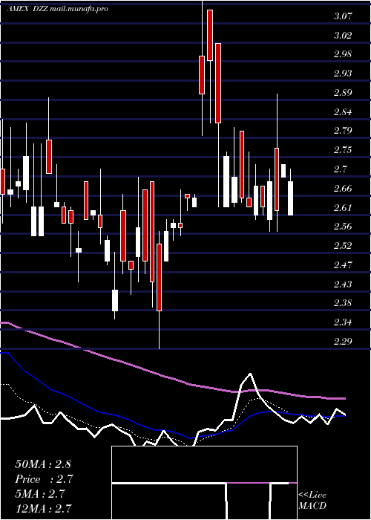Click the 2.98 price axis label
Image resolution: width=371 pixels, height=520 pixels.
pos(343,54)
